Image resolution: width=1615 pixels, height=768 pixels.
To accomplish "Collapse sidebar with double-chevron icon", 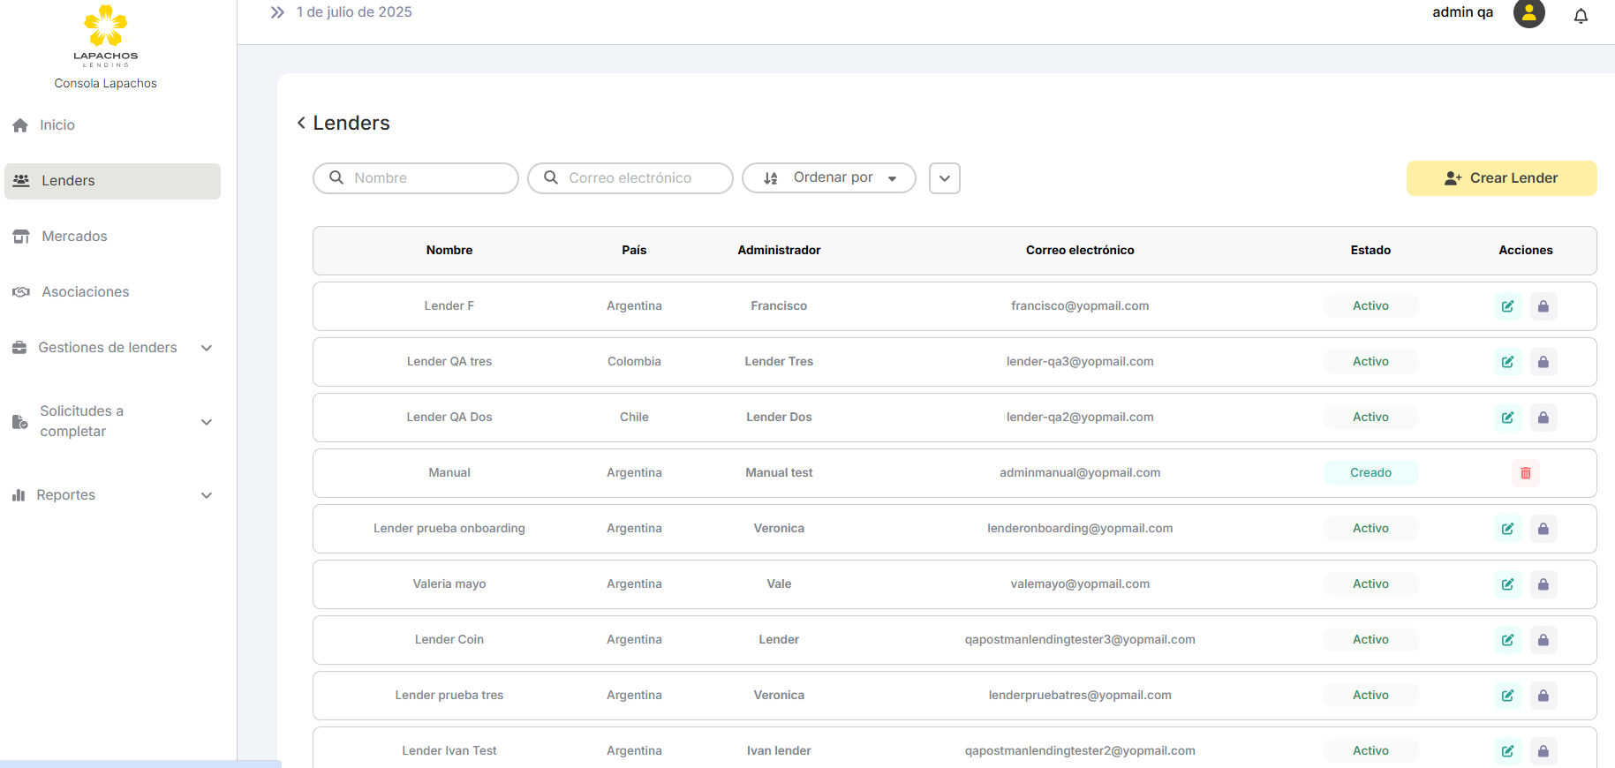I will [277, 12].
